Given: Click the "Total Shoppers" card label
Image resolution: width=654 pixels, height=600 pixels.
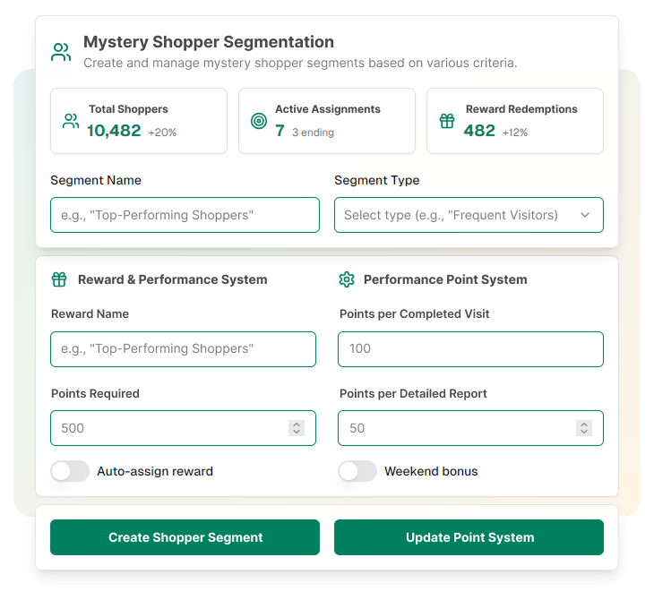Looking at the screenshot, I should click(128, 109).
